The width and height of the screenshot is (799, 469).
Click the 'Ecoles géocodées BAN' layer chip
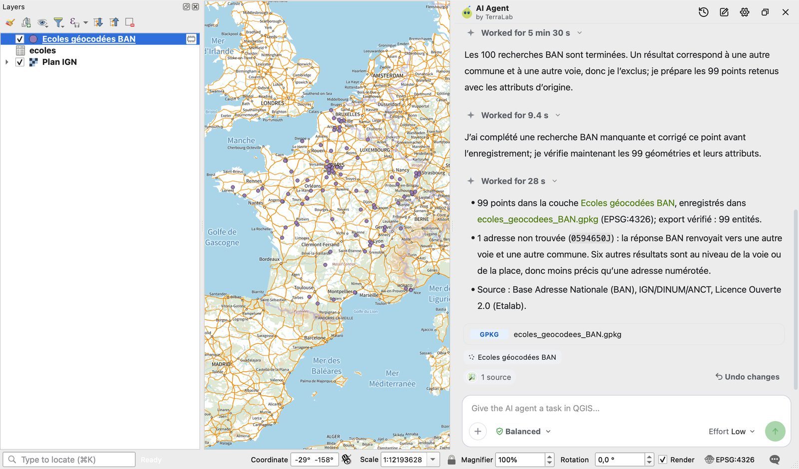tap(512, 357)
